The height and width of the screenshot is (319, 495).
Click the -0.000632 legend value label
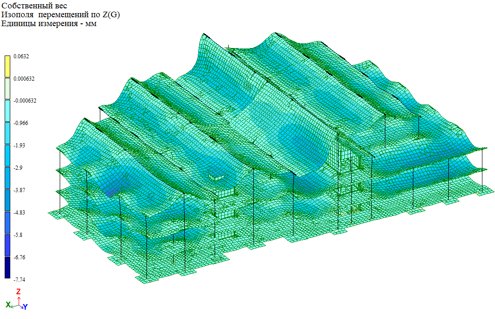[25, 101]
